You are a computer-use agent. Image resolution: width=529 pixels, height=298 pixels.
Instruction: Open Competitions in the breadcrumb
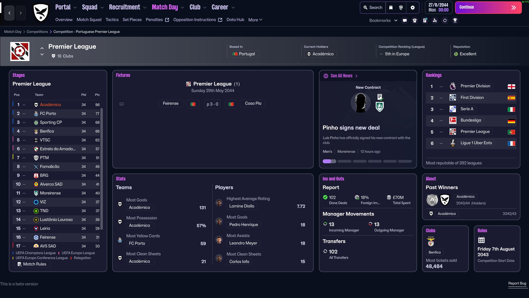coord(37,32)
